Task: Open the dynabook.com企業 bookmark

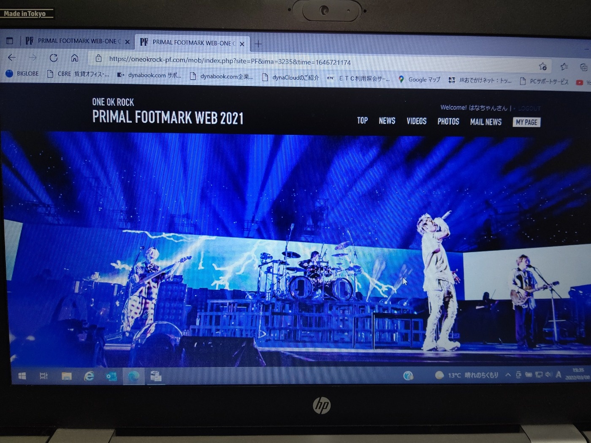Action: [222, 76]
